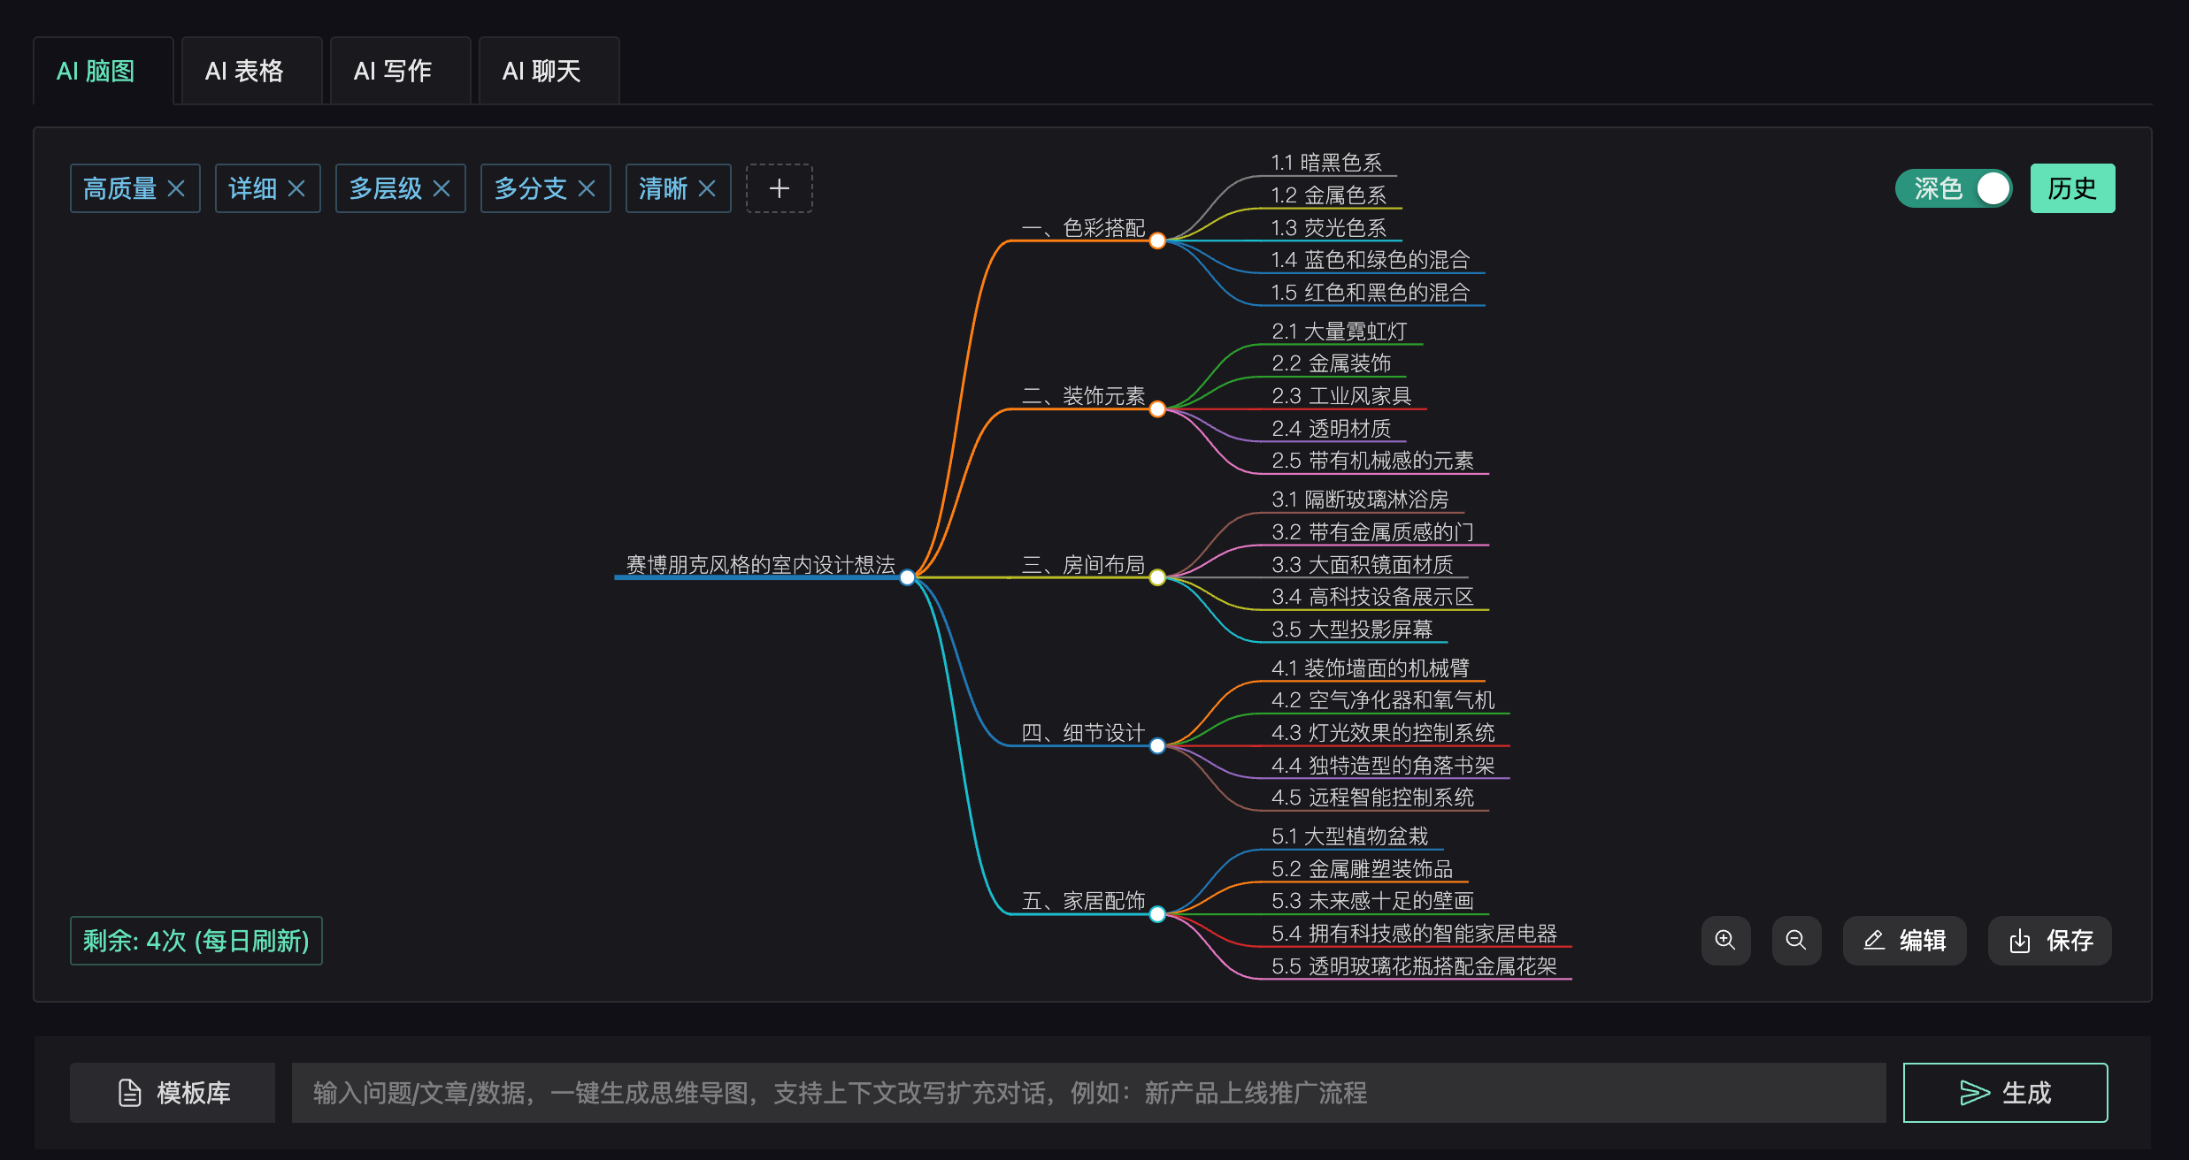
Task: Switch to the AI 写作 tab
Action: click(400, 71)
